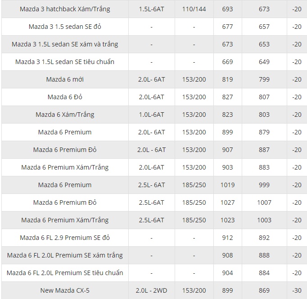Select the New Mazda CX-5 model cell
Screen dimensions: 307x299
tap(65, 290)
